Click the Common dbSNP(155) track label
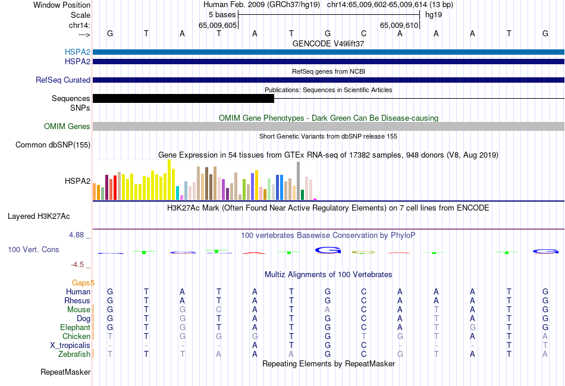565x386 pixels. coord(53,145)
